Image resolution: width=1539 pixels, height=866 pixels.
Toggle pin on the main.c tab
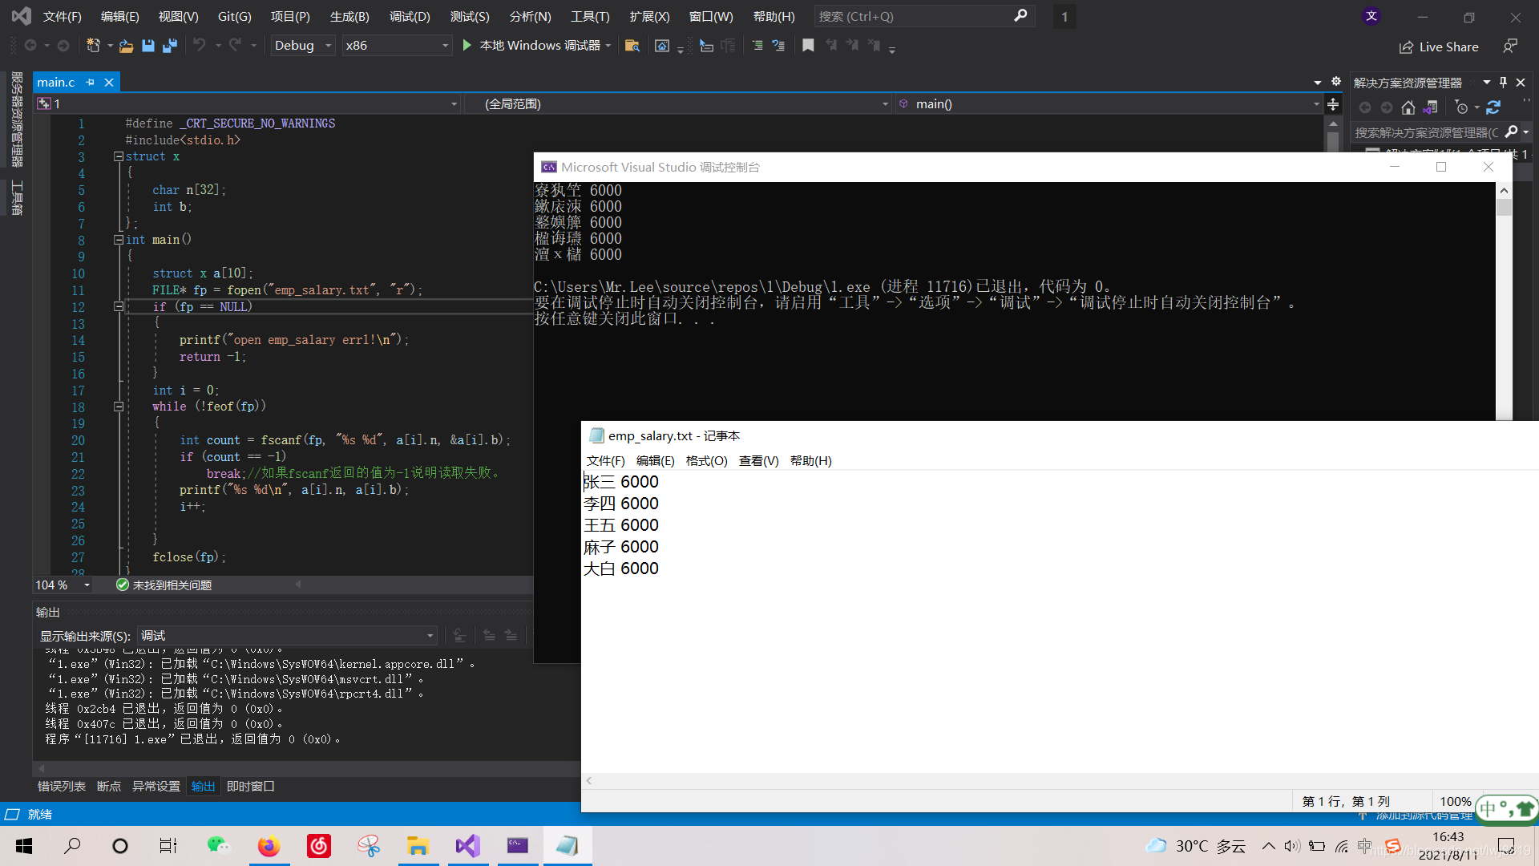tap(91, 83)
